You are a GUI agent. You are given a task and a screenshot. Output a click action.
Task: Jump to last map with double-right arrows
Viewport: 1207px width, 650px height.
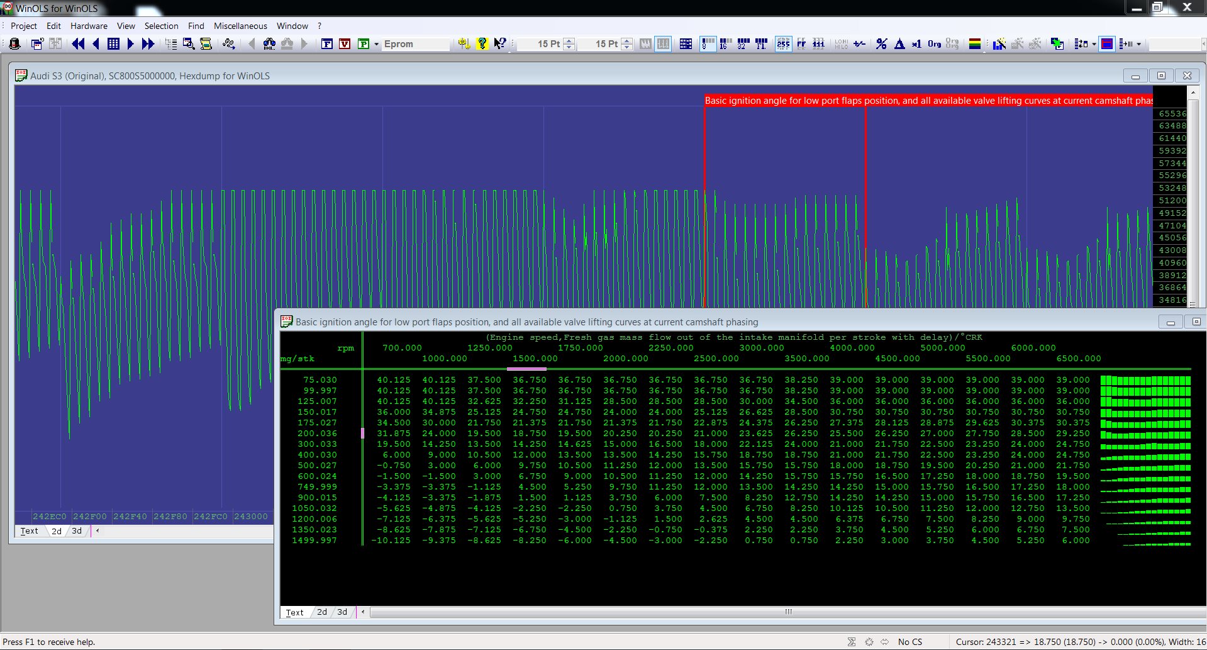(x=148, y=43)
